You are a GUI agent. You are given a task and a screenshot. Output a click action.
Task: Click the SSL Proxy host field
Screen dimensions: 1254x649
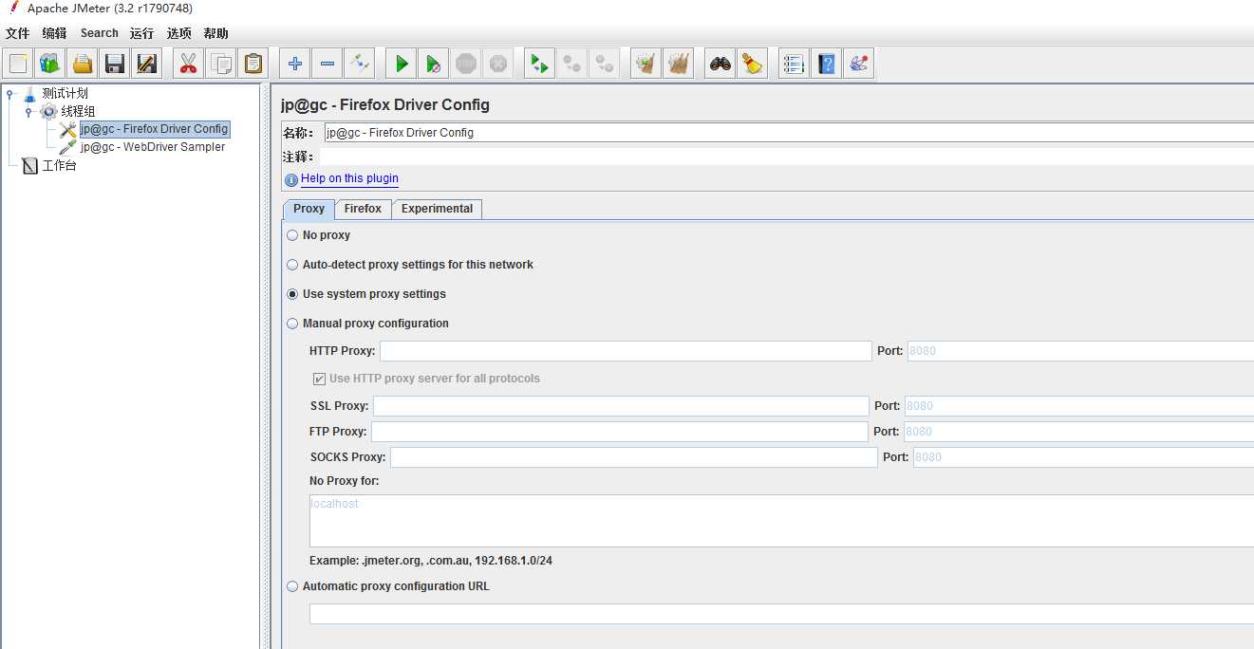pos(621,406)
